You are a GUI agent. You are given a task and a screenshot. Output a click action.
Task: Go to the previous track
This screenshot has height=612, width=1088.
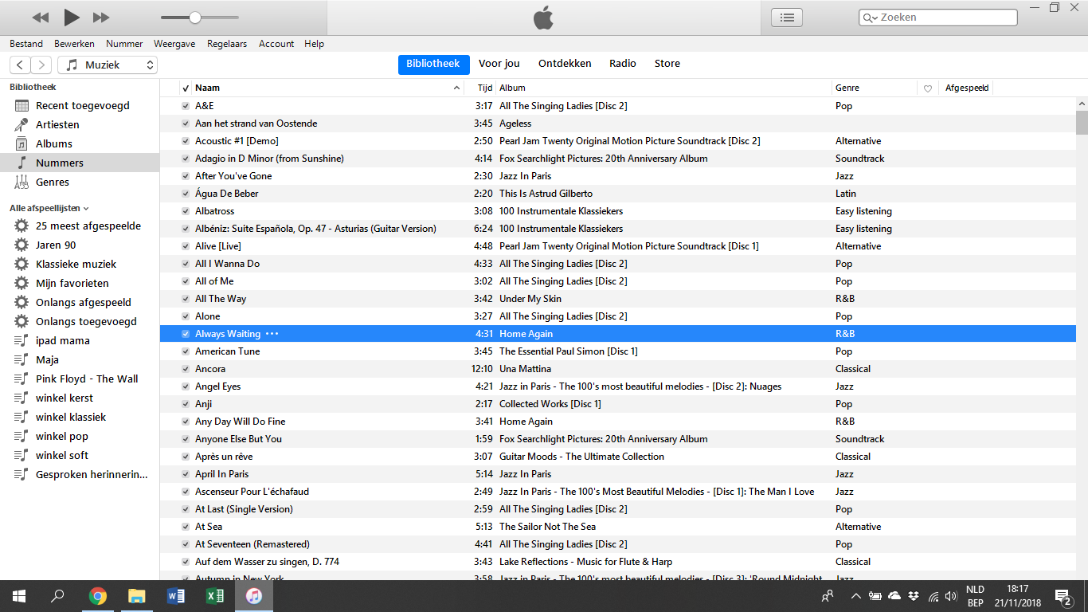coord(41,18)
